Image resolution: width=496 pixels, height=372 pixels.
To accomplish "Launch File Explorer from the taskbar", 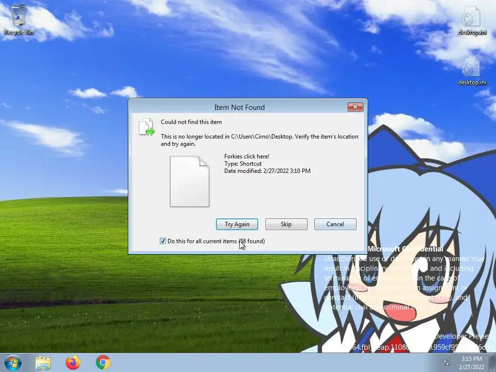I will click(x=43, y=363).
